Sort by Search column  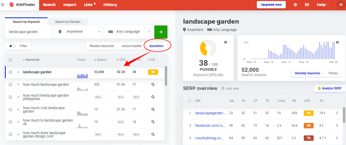(x=100, y=60)
